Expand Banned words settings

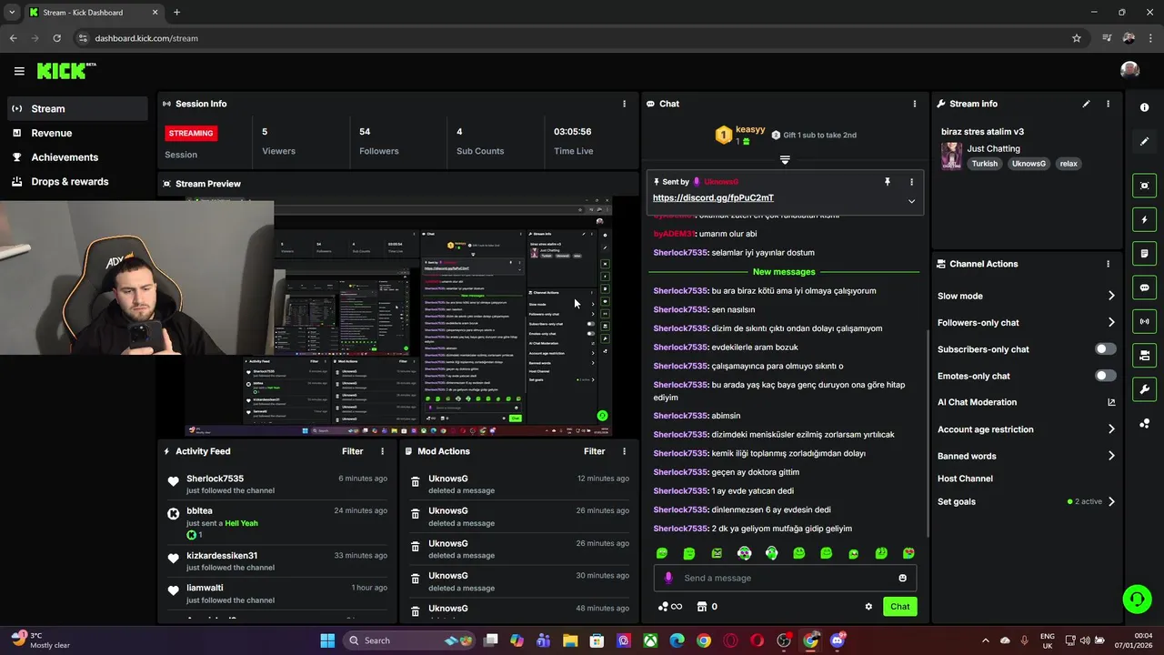[1111, 456]
